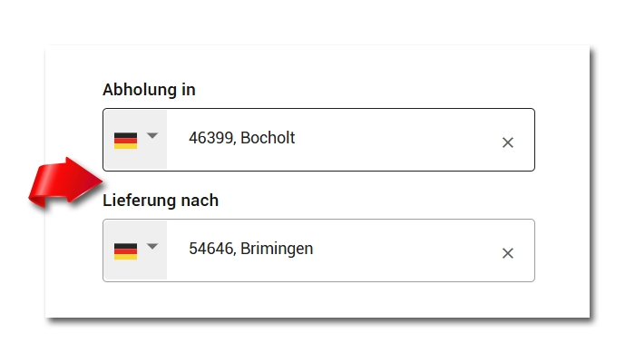Click empty space after Brimingen in the delivery field
635x363 pixels.
[408, 250]
